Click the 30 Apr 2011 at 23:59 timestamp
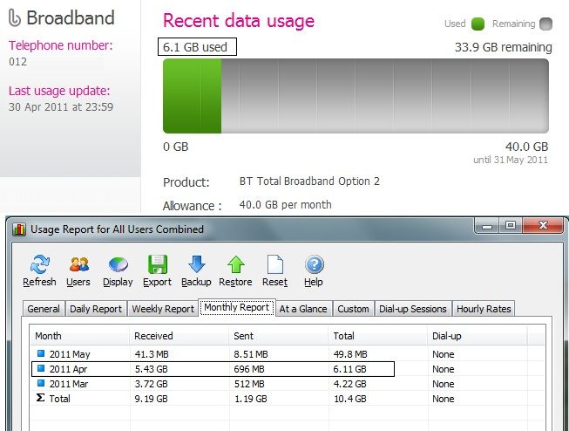This screenshot has width=569, height=431. 61,106
